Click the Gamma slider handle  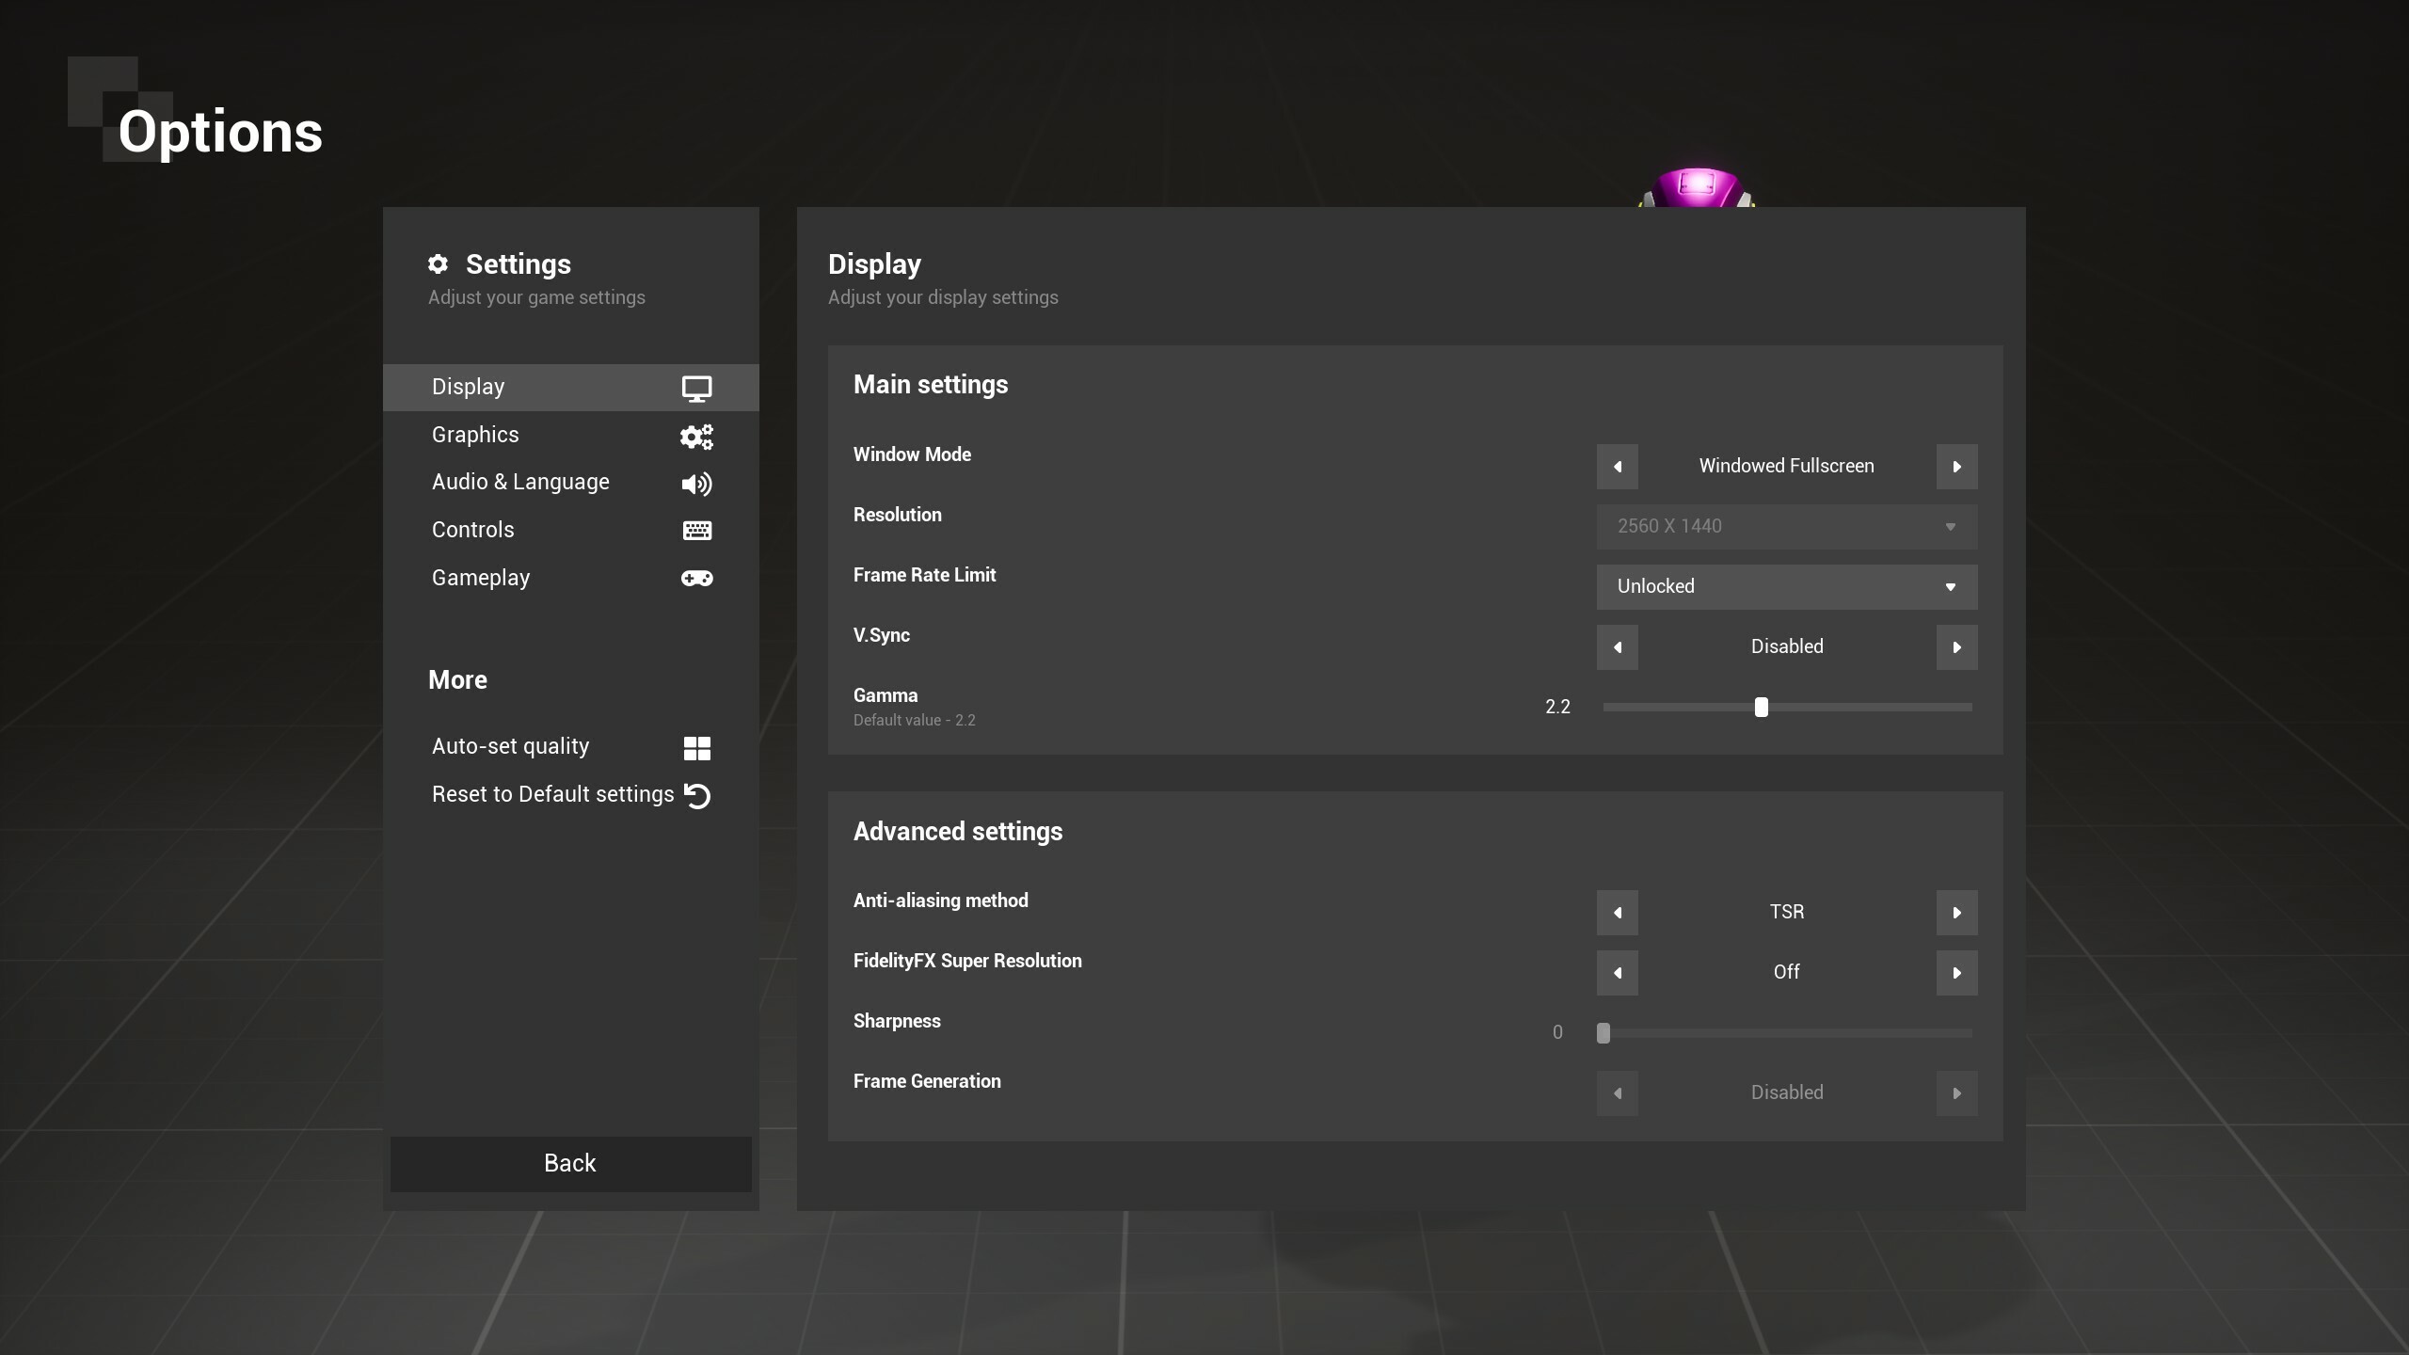click(1762, 707)
